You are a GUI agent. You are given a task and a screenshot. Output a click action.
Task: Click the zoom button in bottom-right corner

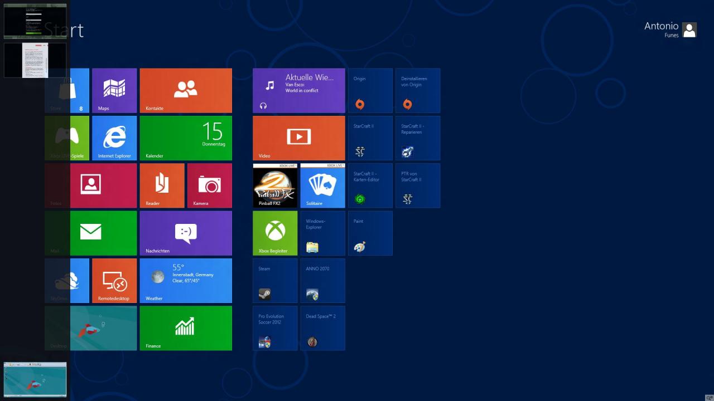(x=708, y=397)
